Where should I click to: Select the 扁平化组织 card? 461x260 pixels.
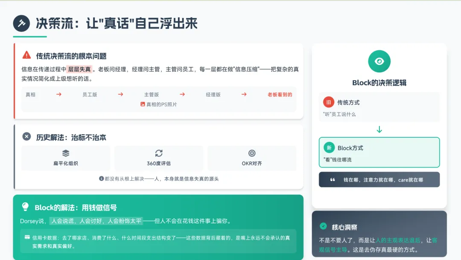pos(66,158)
